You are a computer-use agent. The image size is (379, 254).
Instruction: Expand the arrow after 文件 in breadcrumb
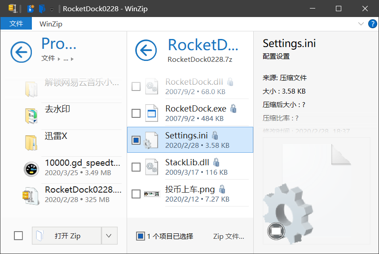(59, 59)
